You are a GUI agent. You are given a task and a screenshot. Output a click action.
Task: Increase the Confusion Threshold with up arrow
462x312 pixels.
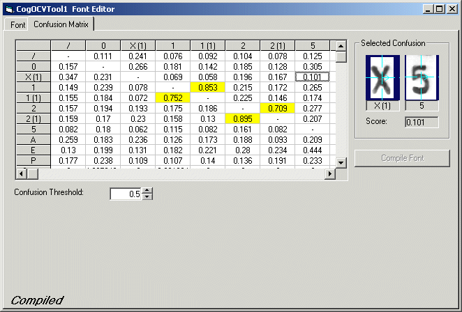[147, 191]
